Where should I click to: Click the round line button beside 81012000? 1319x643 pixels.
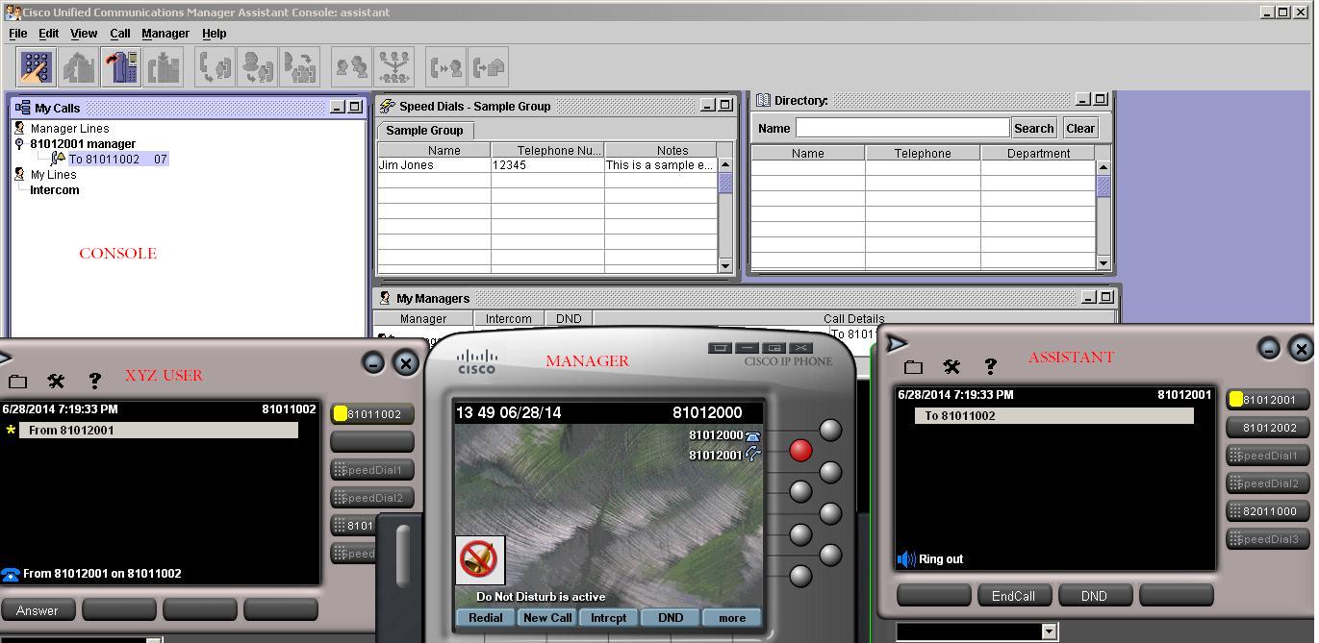tap(830, 430)
